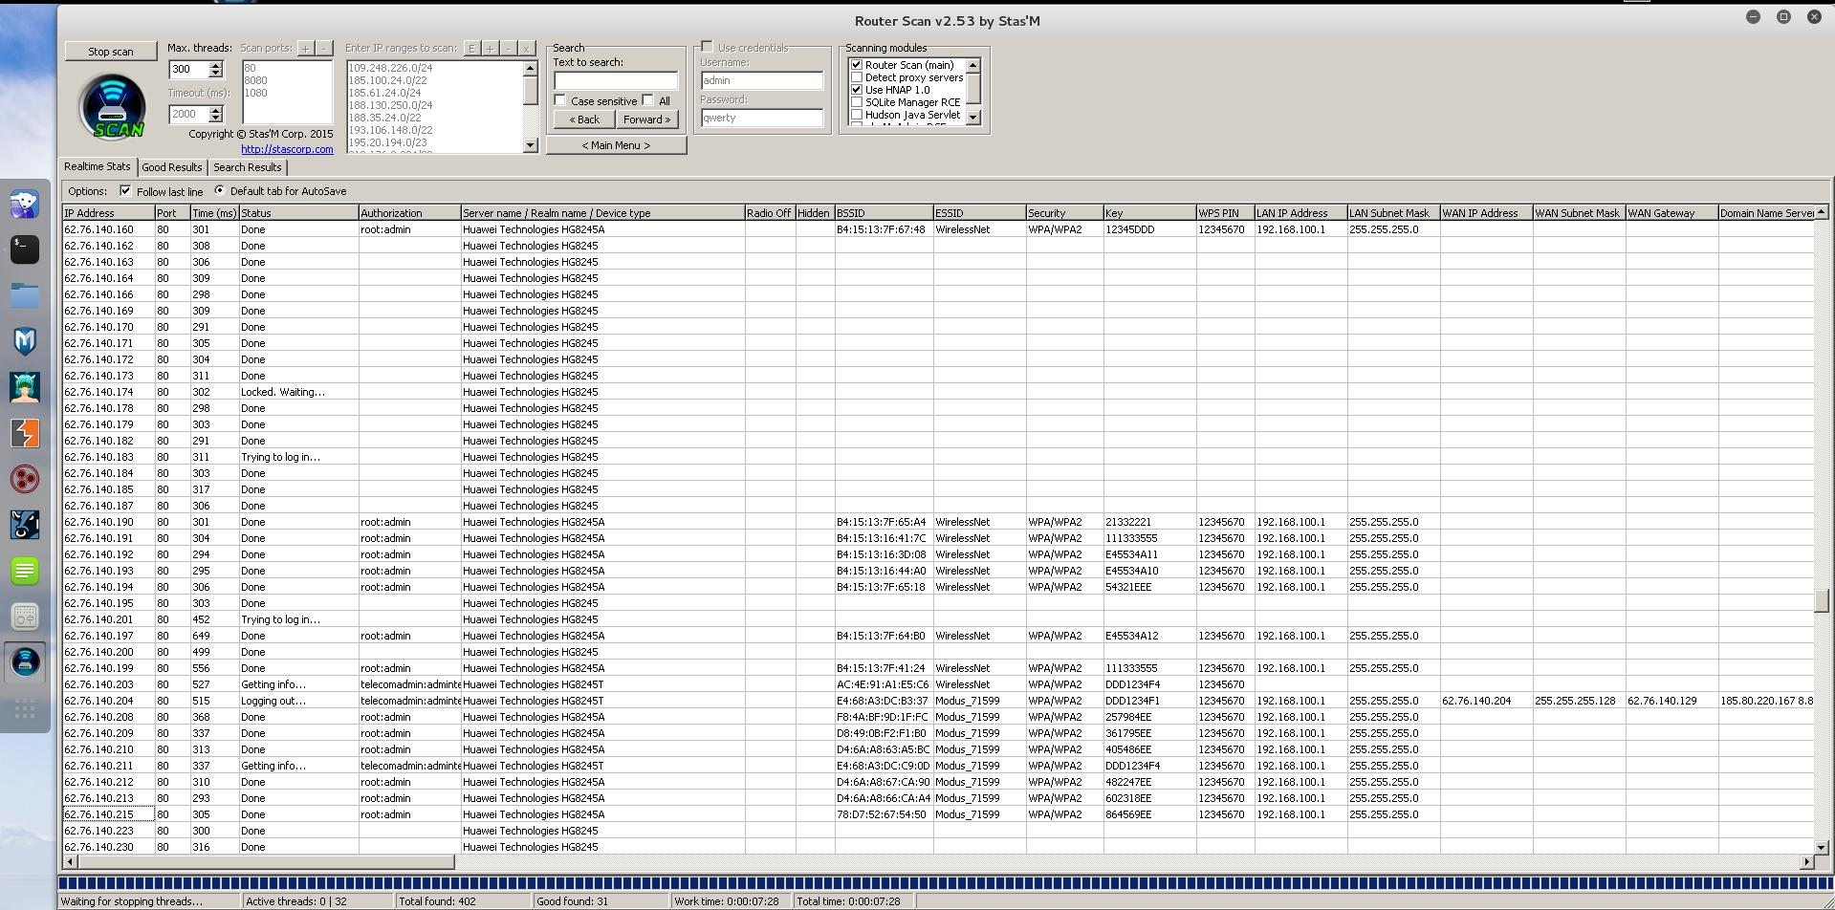Open the Main Menu button

[617, 145]
